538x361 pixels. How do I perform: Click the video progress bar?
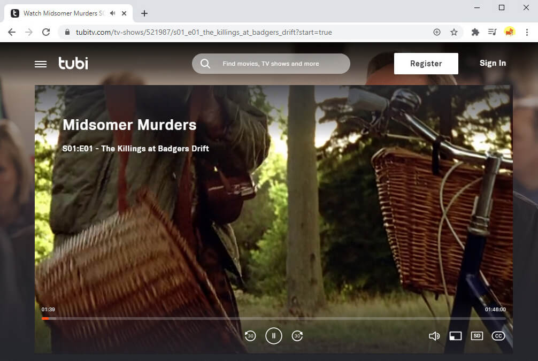point(273,318)
